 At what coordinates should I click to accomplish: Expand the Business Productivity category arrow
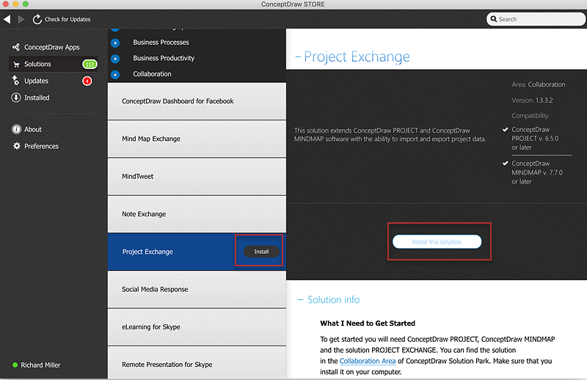tap(115, 59)
